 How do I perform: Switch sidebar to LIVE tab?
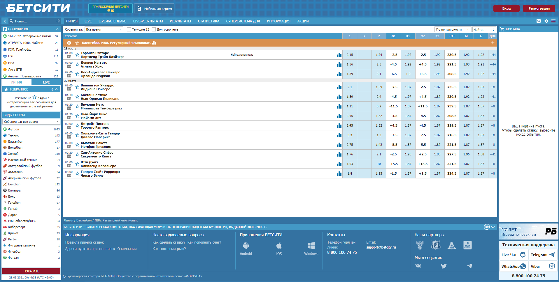pyautogui.click(x=46, y=82)
